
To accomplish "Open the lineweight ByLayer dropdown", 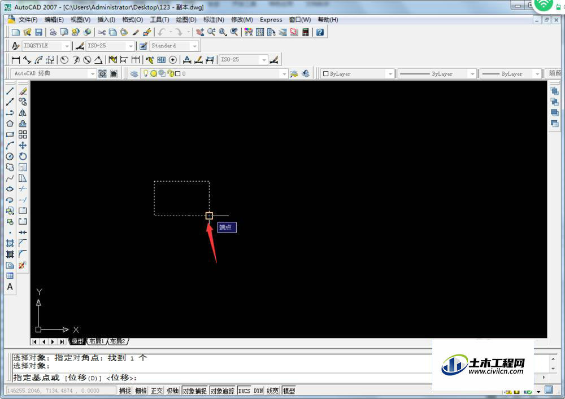I will 537,74.
